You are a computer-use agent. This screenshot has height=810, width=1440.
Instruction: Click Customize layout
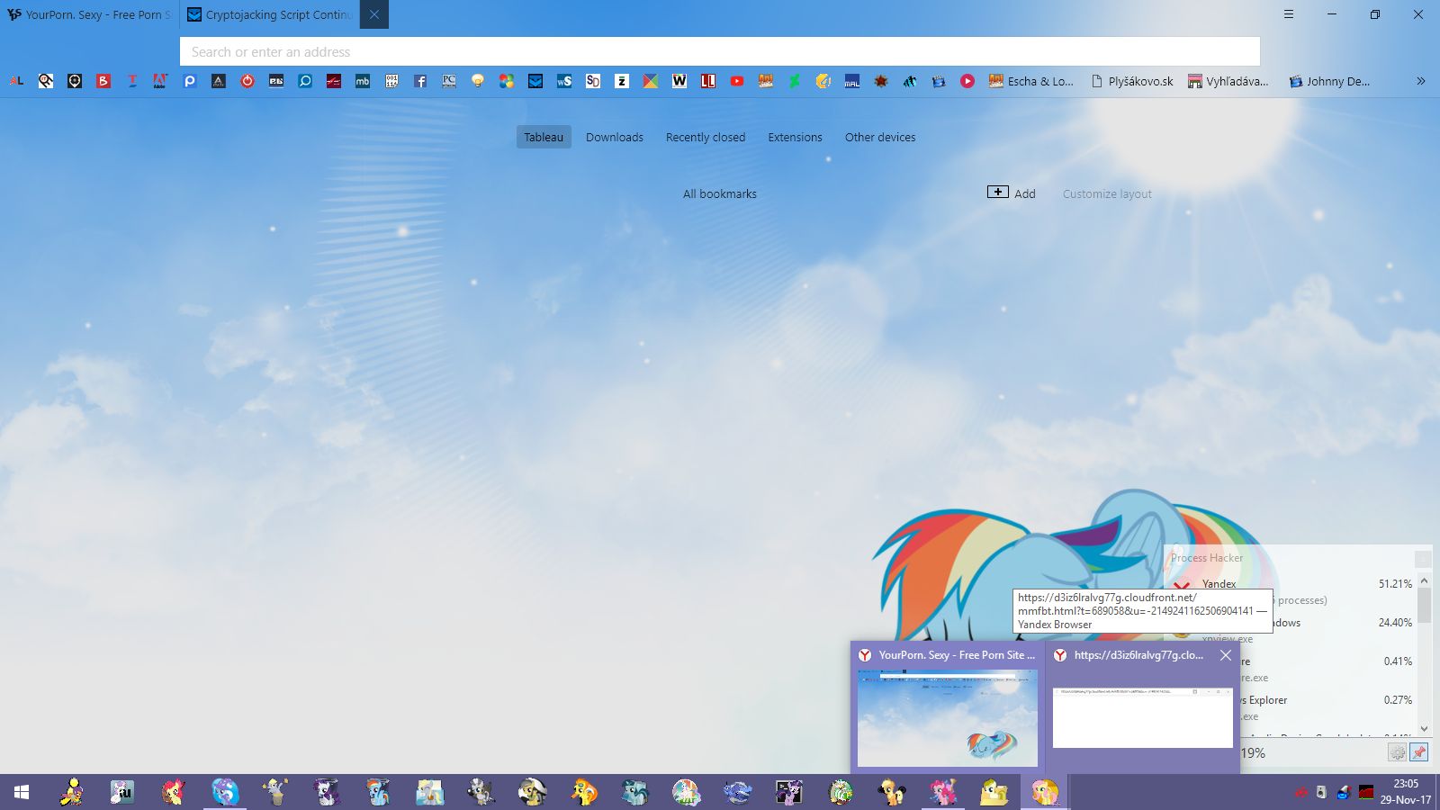click(x=1107, y=193)
